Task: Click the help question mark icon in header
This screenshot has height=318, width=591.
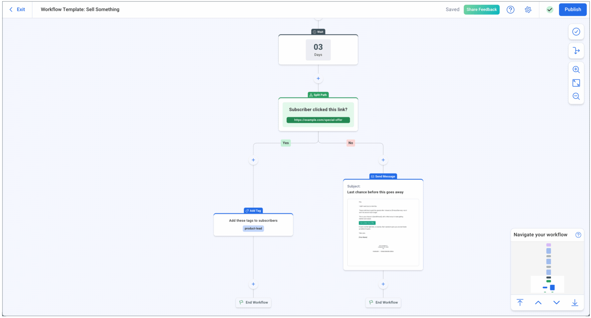Action: pos(510,9)
